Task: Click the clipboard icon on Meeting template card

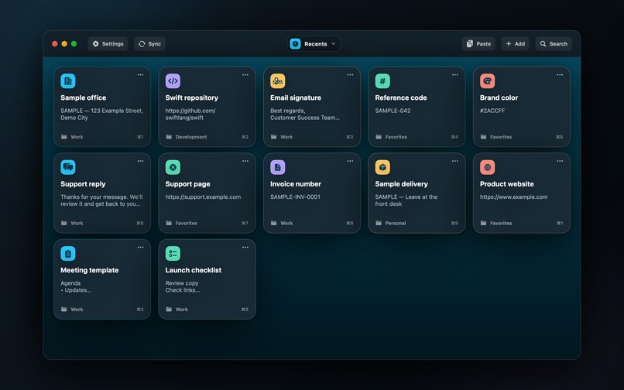Action: click(x=68, y=254)
